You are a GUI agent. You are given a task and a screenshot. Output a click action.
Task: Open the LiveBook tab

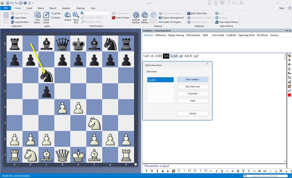coord(231,35)
